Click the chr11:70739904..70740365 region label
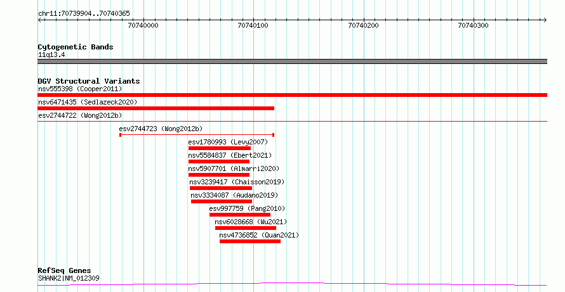 point(84,14)
